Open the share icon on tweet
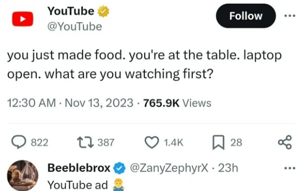 coord(285,142)
